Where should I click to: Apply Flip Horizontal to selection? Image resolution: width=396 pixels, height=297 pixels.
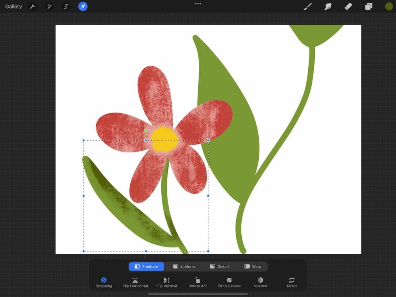pyautogui.click(x=135, y=282)
